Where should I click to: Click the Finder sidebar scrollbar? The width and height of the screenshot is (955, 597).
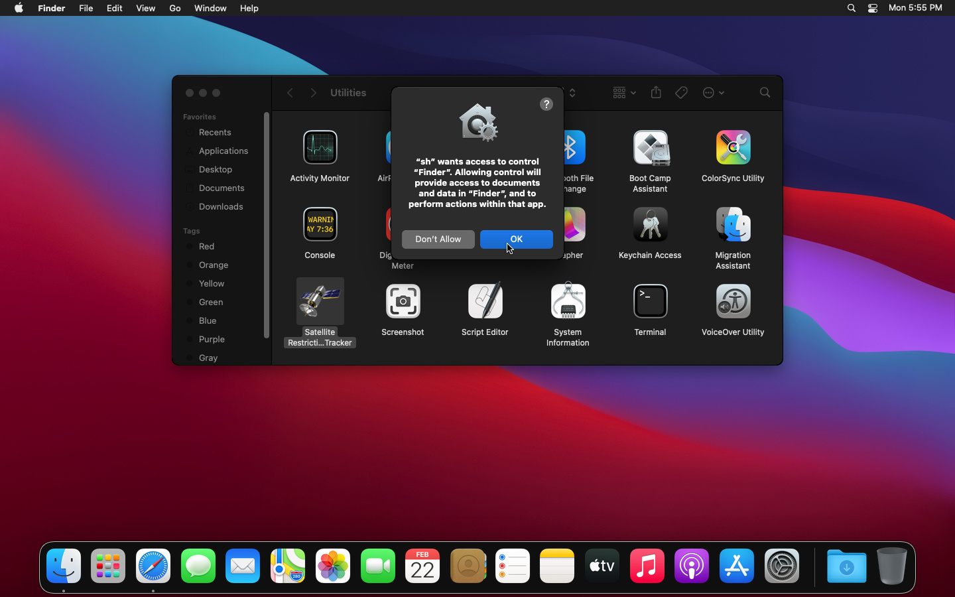pos(267,226)
